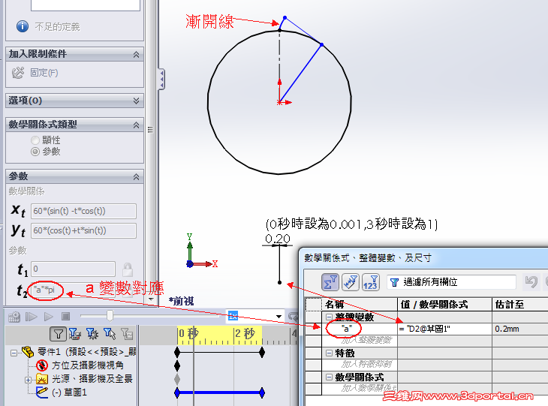
Task: Click the Xt equation input field
Action: point(83,211)
